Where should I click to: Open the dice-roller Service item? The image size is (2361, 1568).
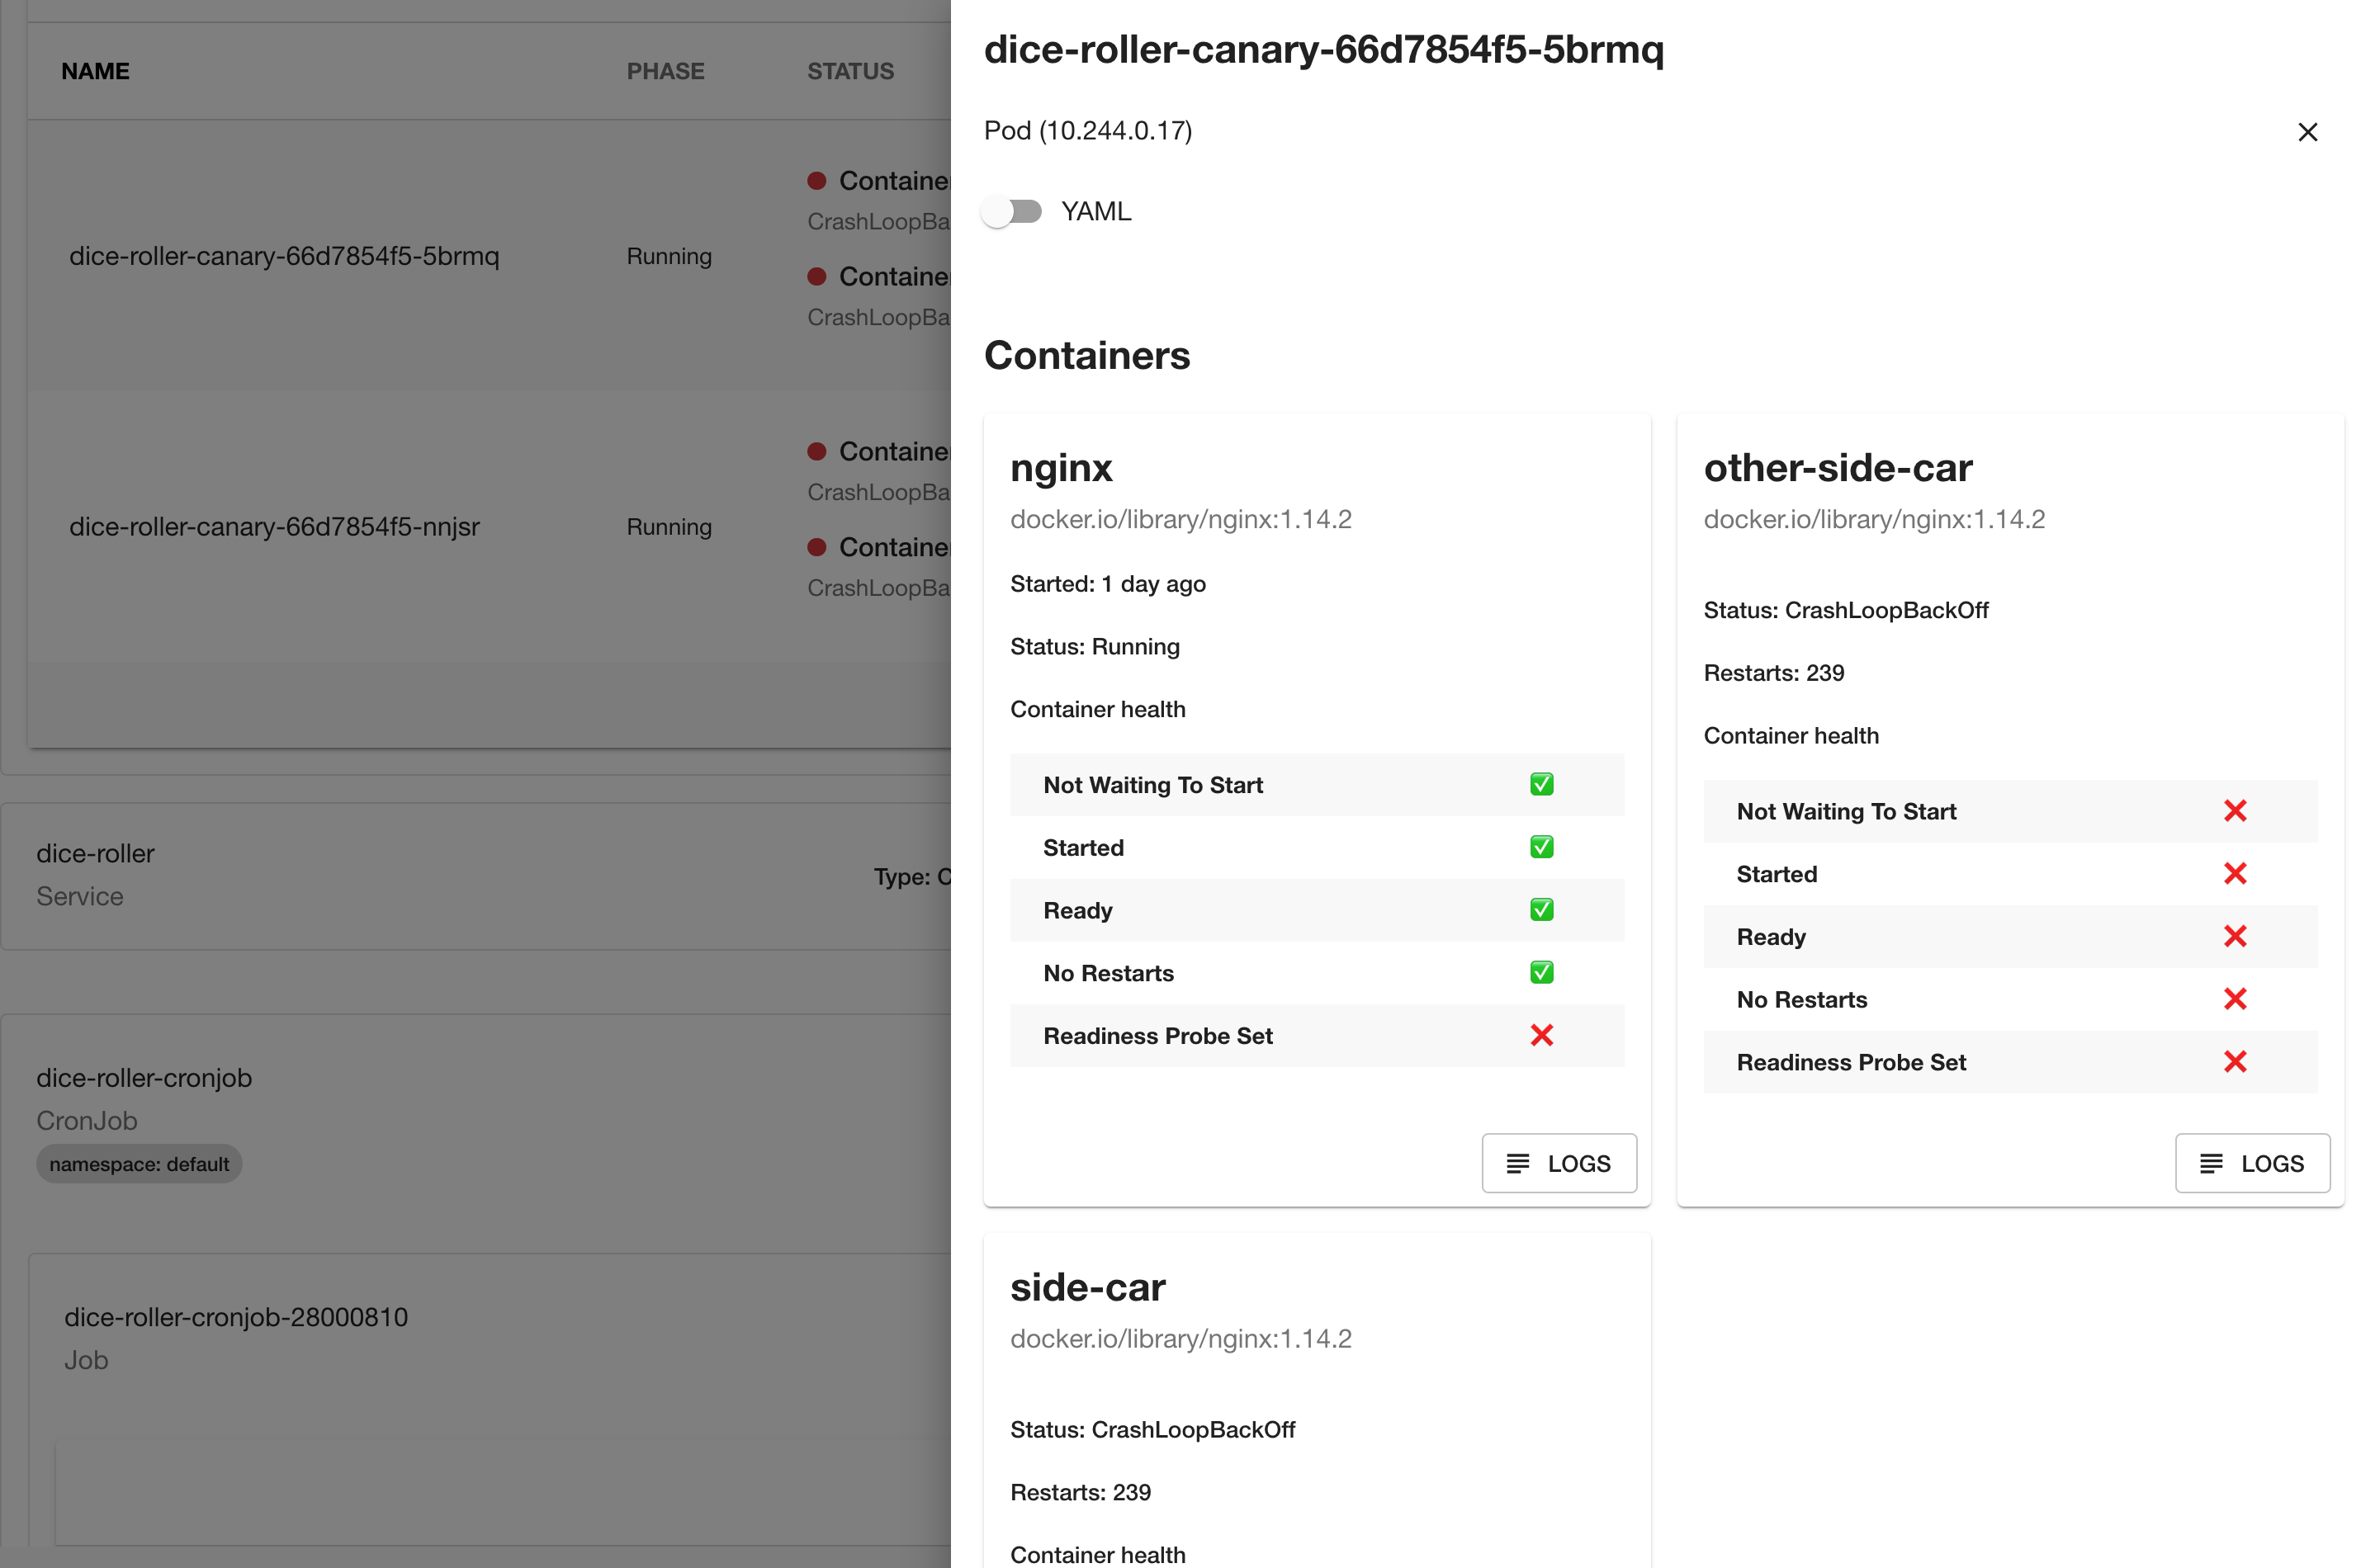coord(96,854)
